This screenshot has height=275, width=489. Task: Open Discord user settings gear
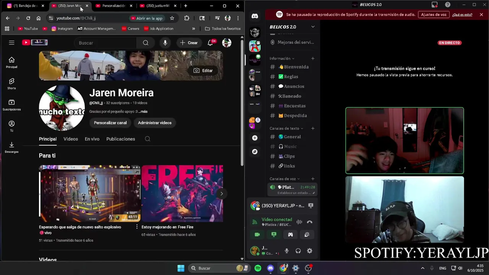[309, 251]
